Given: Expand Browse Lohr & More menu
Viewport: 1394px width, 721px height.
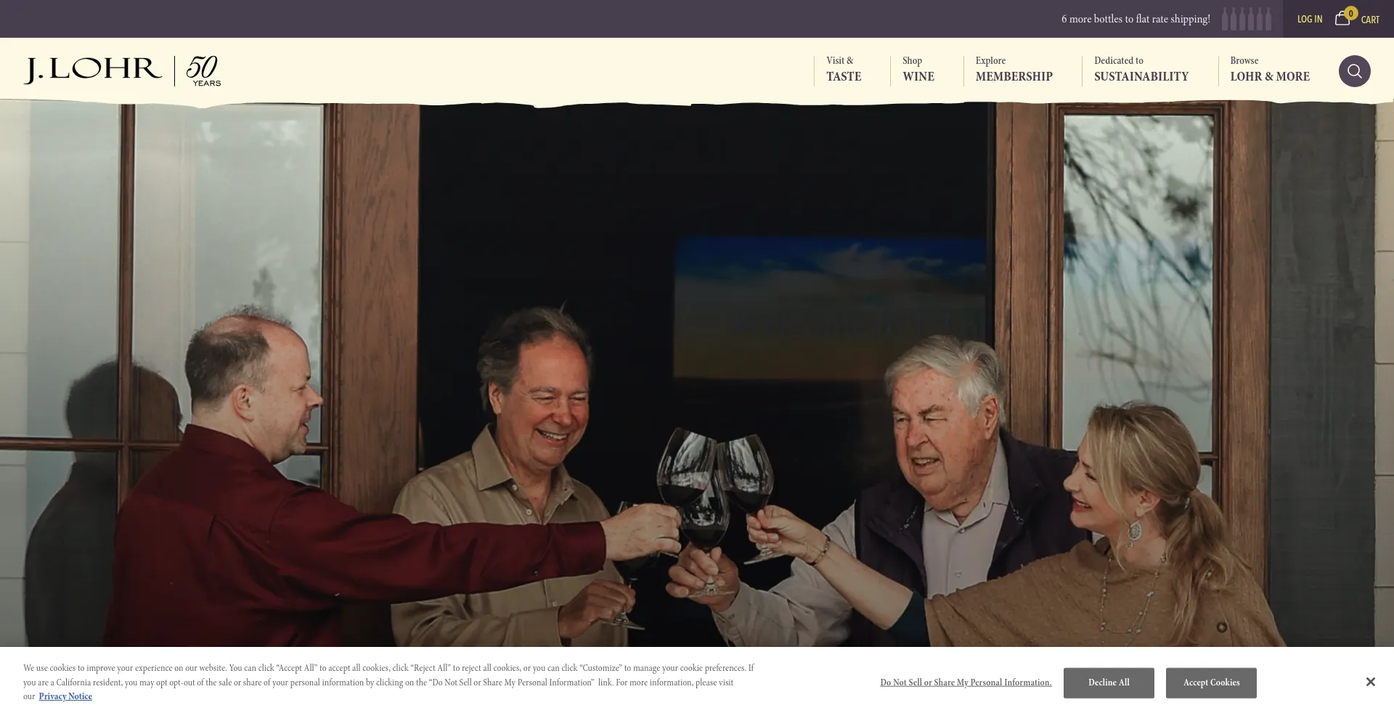Looking at the screenshot, I should [1270, 69].
